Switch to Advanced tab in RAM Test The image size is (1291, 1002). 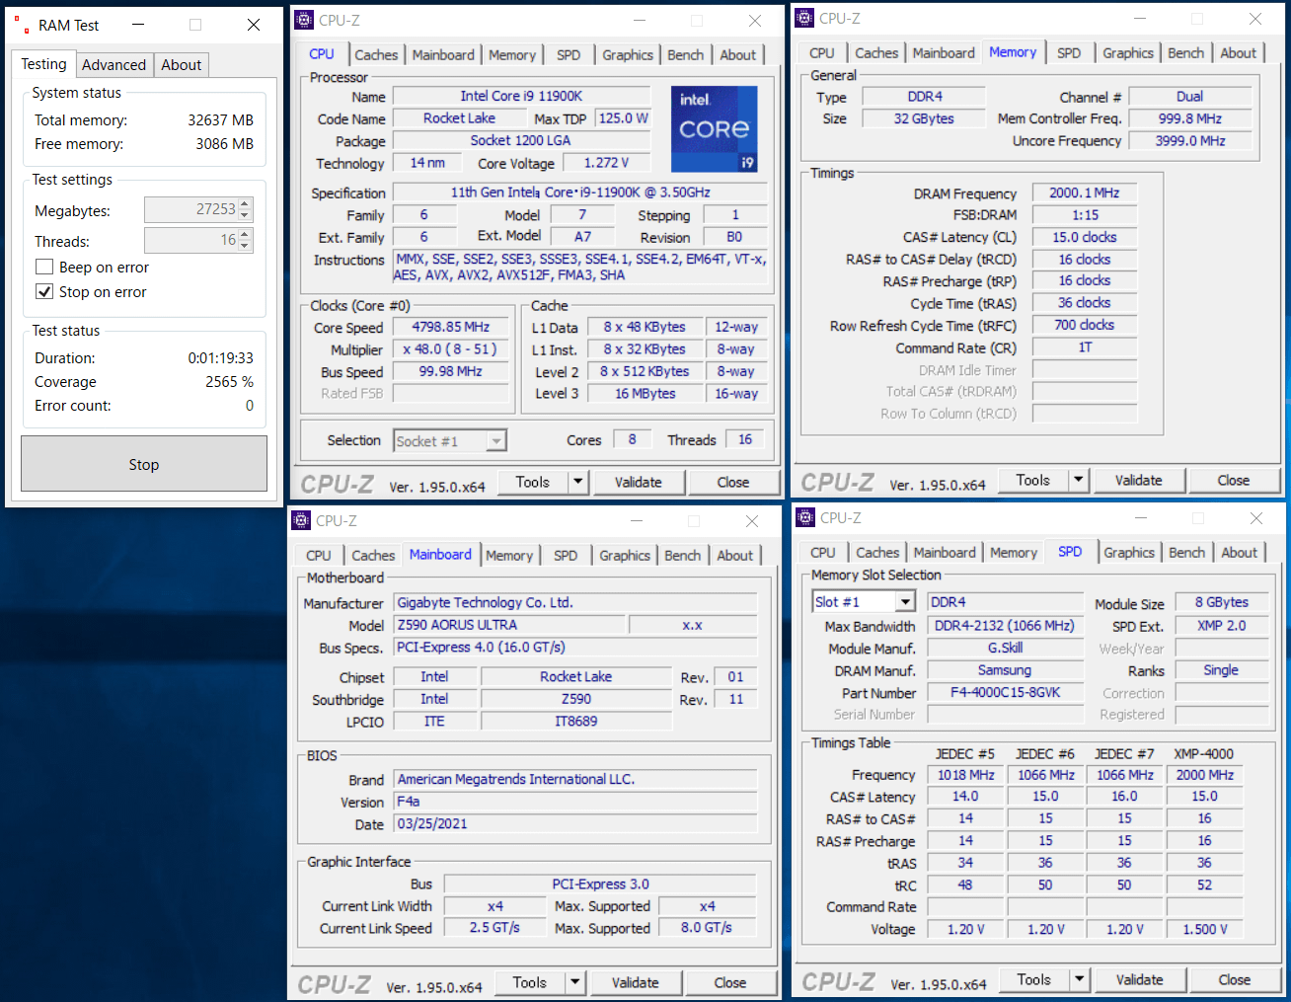[114, 65]
